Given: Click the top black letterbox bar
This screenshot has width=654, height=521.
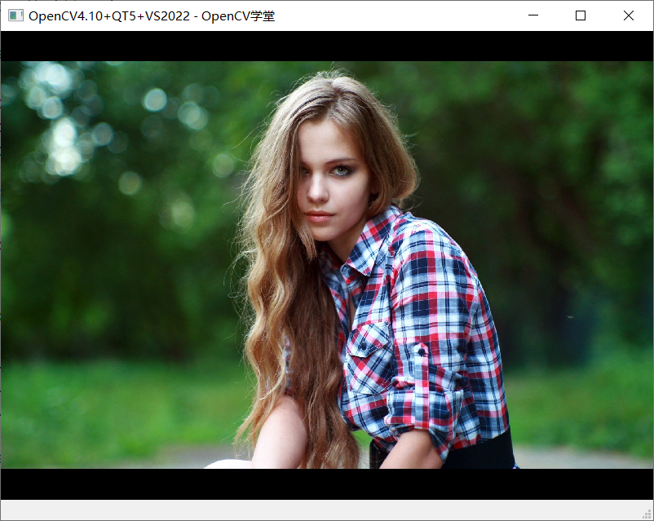Looking at the screenshot, I should (x=326, y=45).
